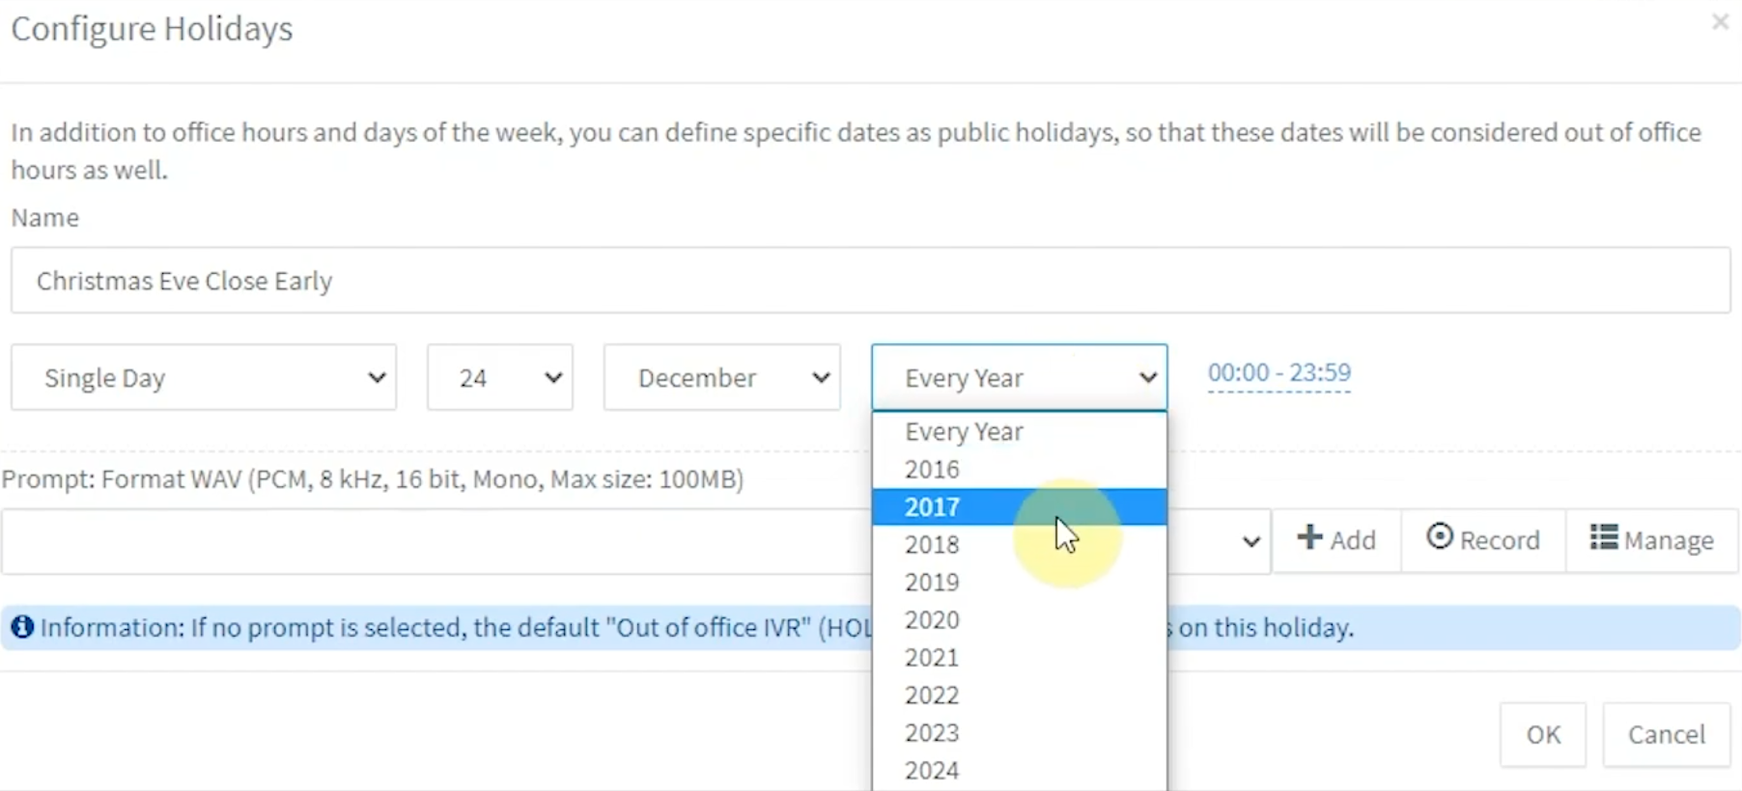The height and width of the screenshot is (791, 1742).
Task: Close the Configure Holidays dialog
Action: pos(1720,21)
